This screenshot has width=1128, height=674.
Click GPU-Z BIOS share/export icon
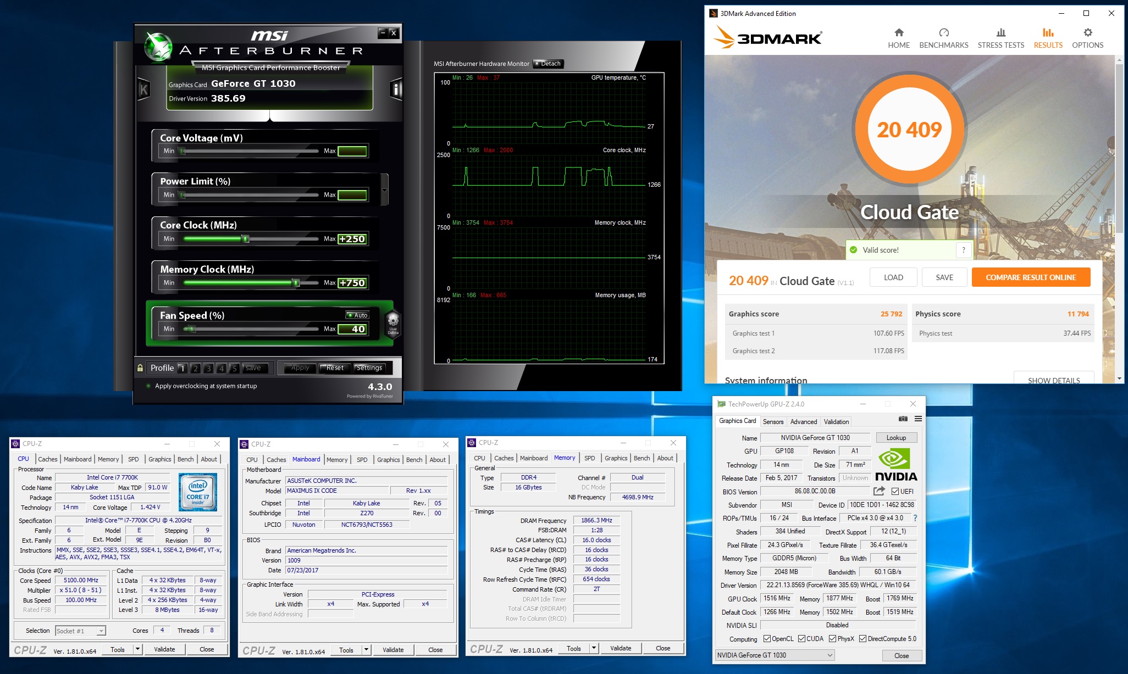(879, 491)
